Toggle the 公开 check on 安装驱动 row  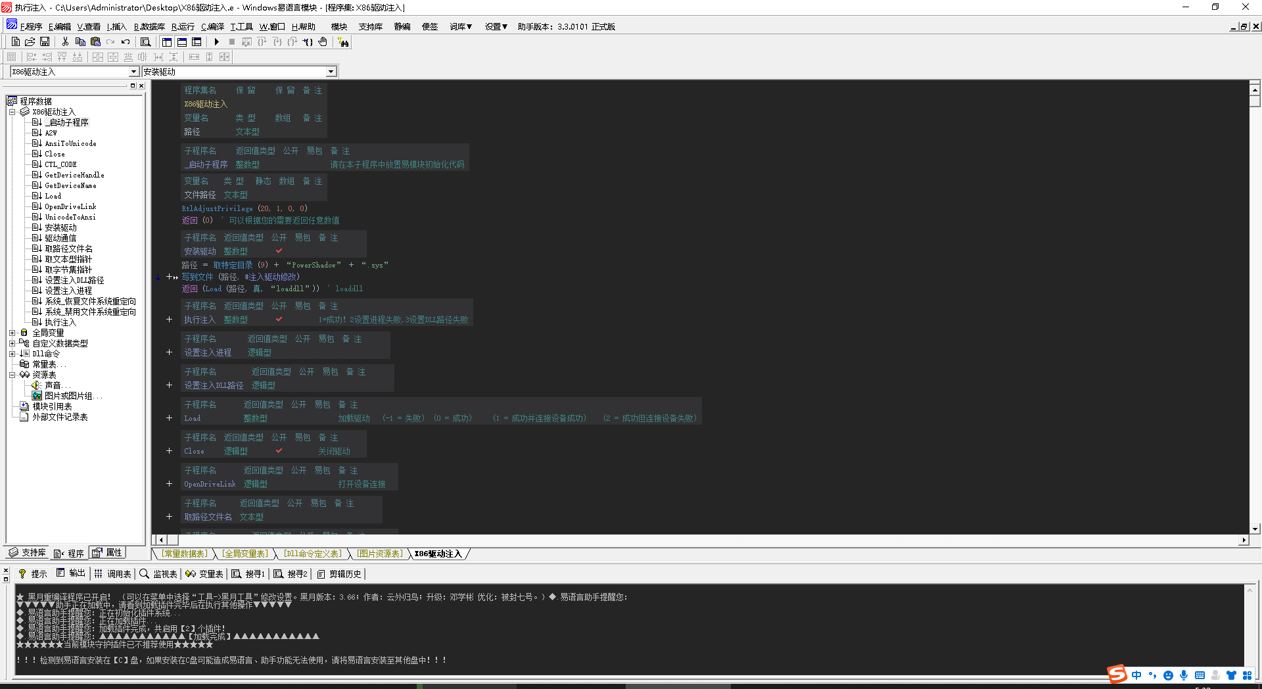pyautogui.click(x=279, y=251)
